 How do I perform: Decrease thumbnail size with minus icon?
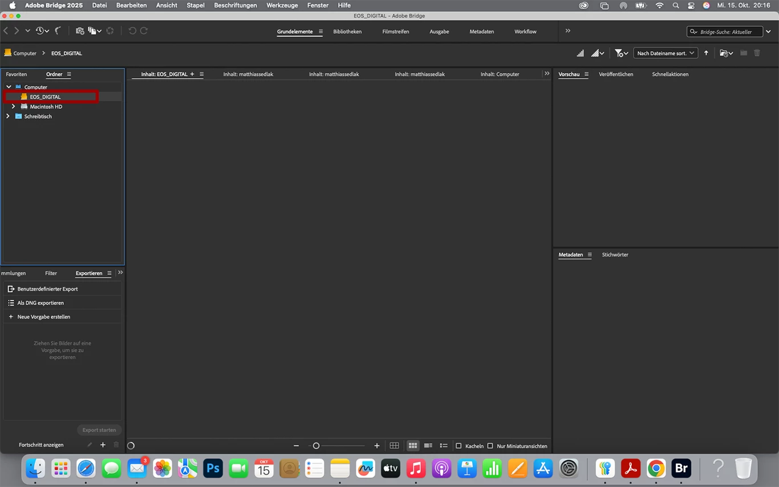(x=296, y=446)
